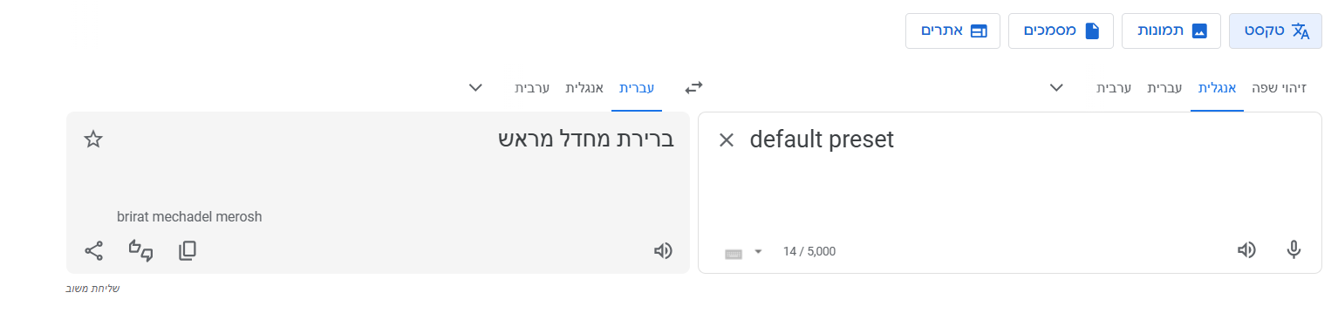Rate this translation with thumbs icon

point(141,251)
